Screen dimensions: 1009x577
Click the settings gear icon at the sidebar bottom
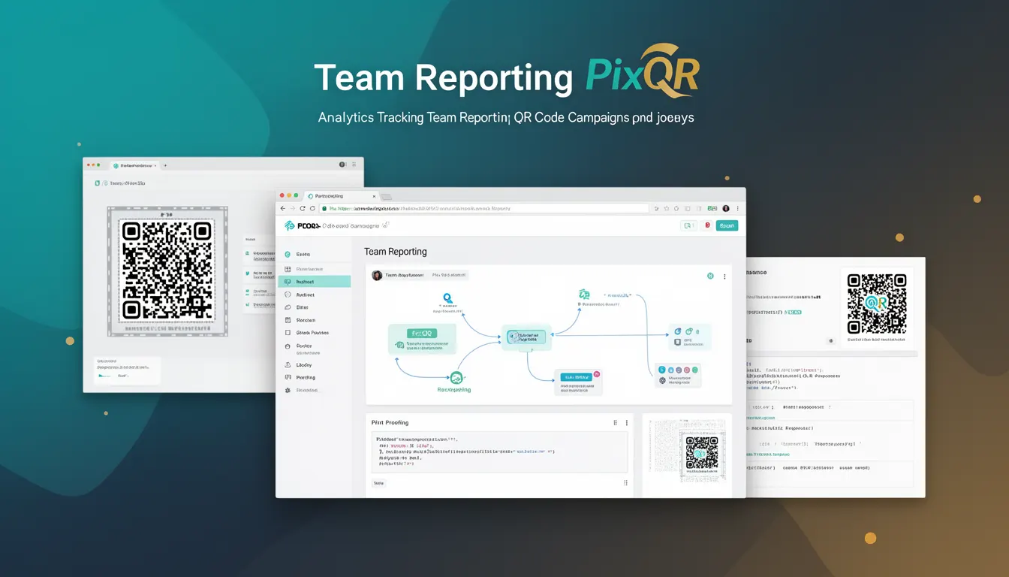(x=288, y=391)
